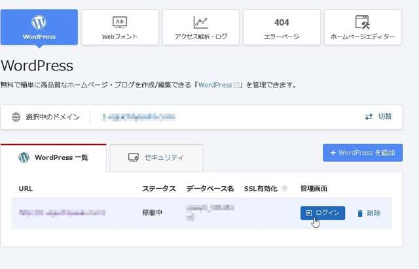Click the データベース名 column header

[209, 189]
